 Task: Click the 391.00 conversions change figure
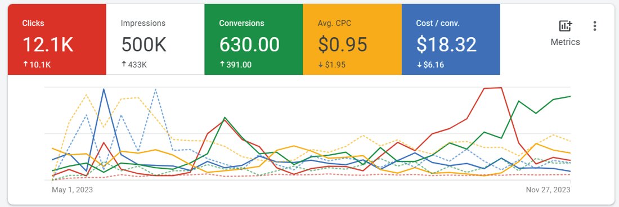pos(239,65)
